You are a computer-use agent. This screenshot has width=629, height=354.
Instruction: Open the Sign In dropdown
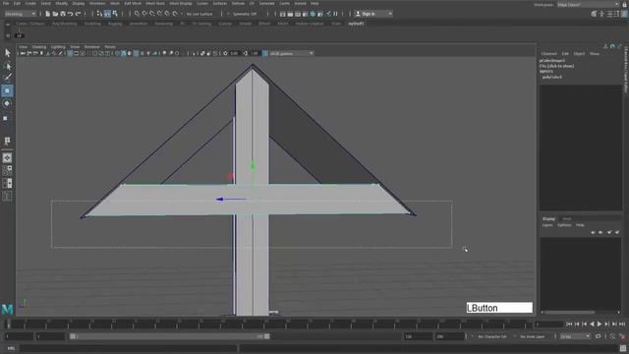click(373, 14)
